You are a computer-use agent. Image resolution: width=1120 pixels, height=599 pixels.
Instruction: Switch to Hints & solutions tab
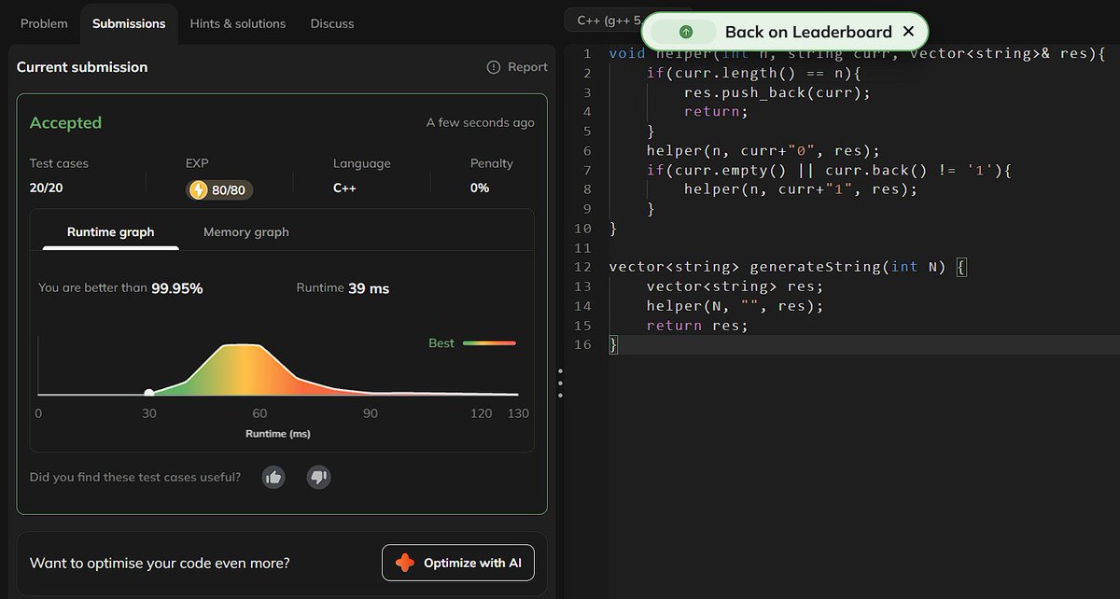tap(238, 23)
